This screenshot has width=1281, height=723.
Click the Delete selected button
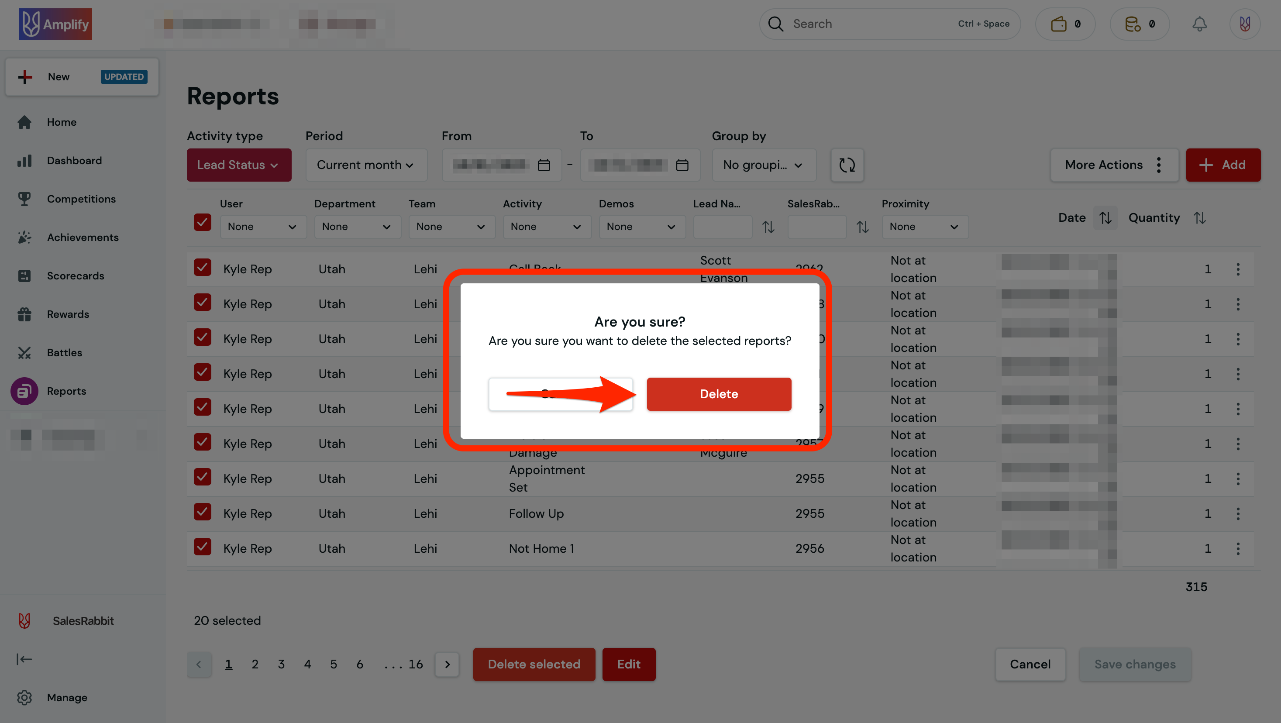(x=534, y=664)
